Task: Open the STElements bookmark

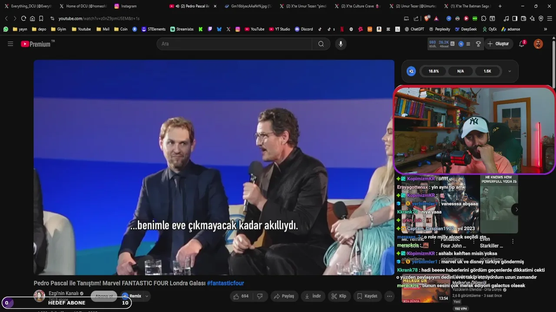Action: pos(153,29)
